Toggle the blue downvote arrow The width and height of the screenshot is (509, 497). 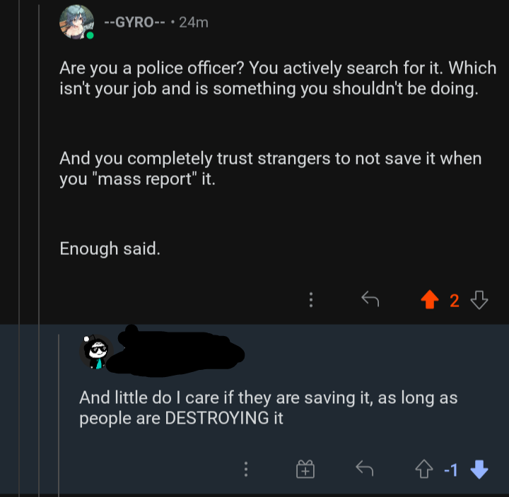tap(479, 469)
